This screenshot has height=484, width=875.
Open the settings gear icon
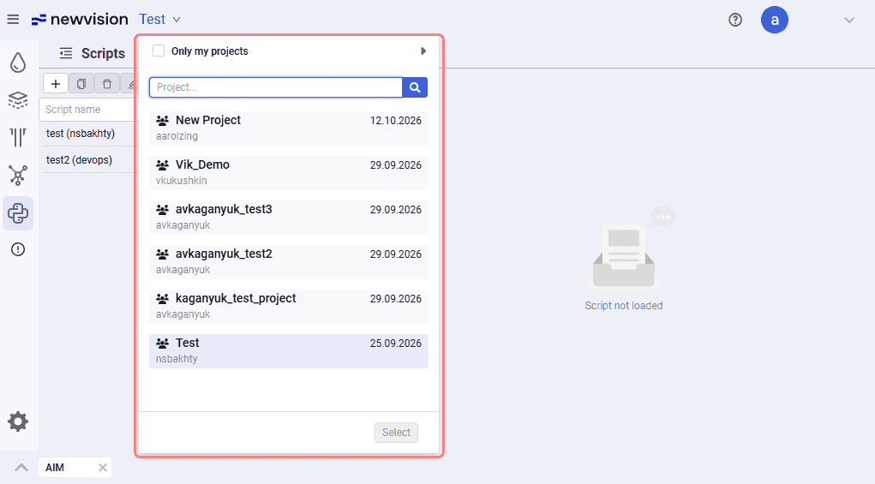(18, 421)
